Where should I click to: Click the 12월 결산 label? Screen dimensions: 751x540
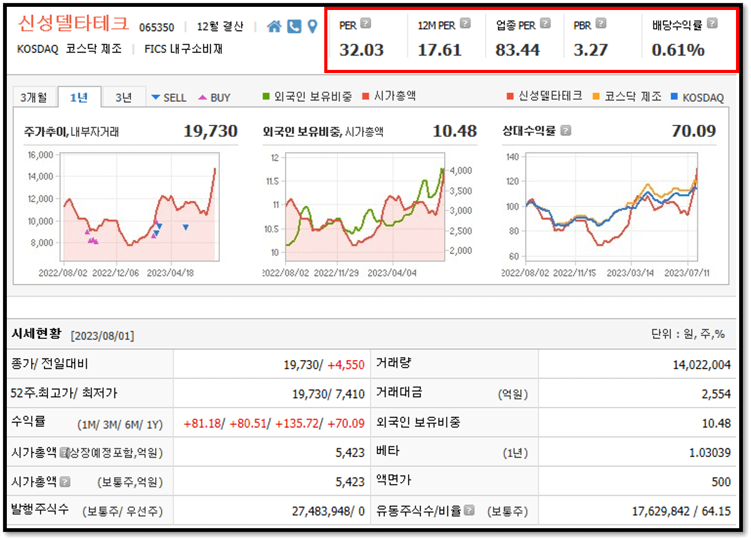pyautogui.click(x=220, y=27)
